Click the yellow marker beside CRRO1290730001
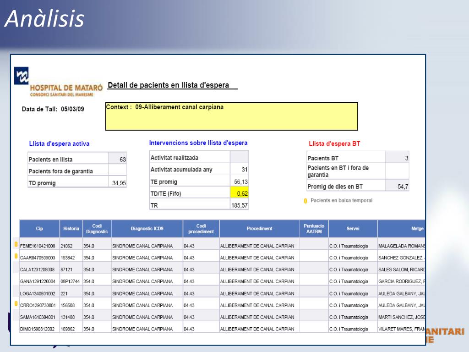Viewport: 469px width, 352px height. (16, 304)
